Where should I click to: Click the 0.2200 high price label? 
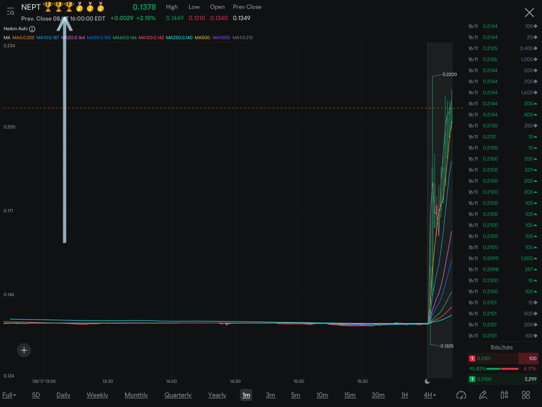click(x=450, y=74)
